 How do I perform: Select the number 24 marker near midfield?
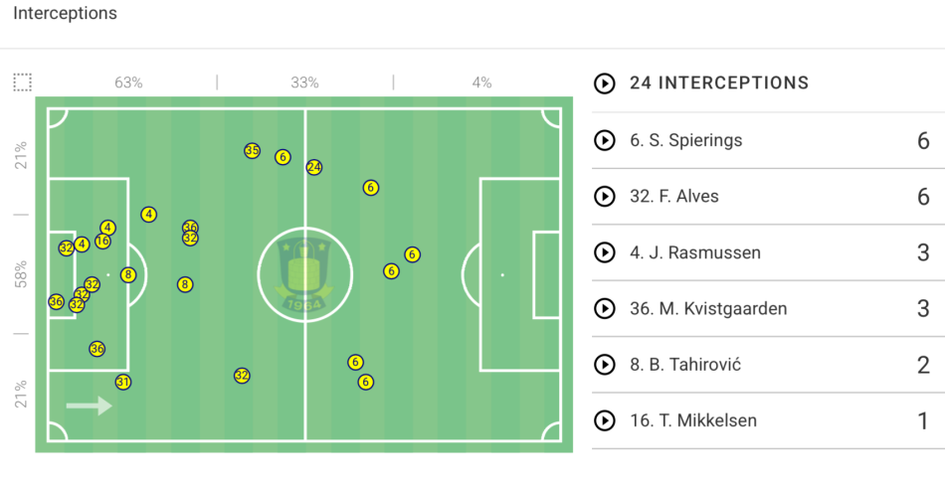pos(314,167)
